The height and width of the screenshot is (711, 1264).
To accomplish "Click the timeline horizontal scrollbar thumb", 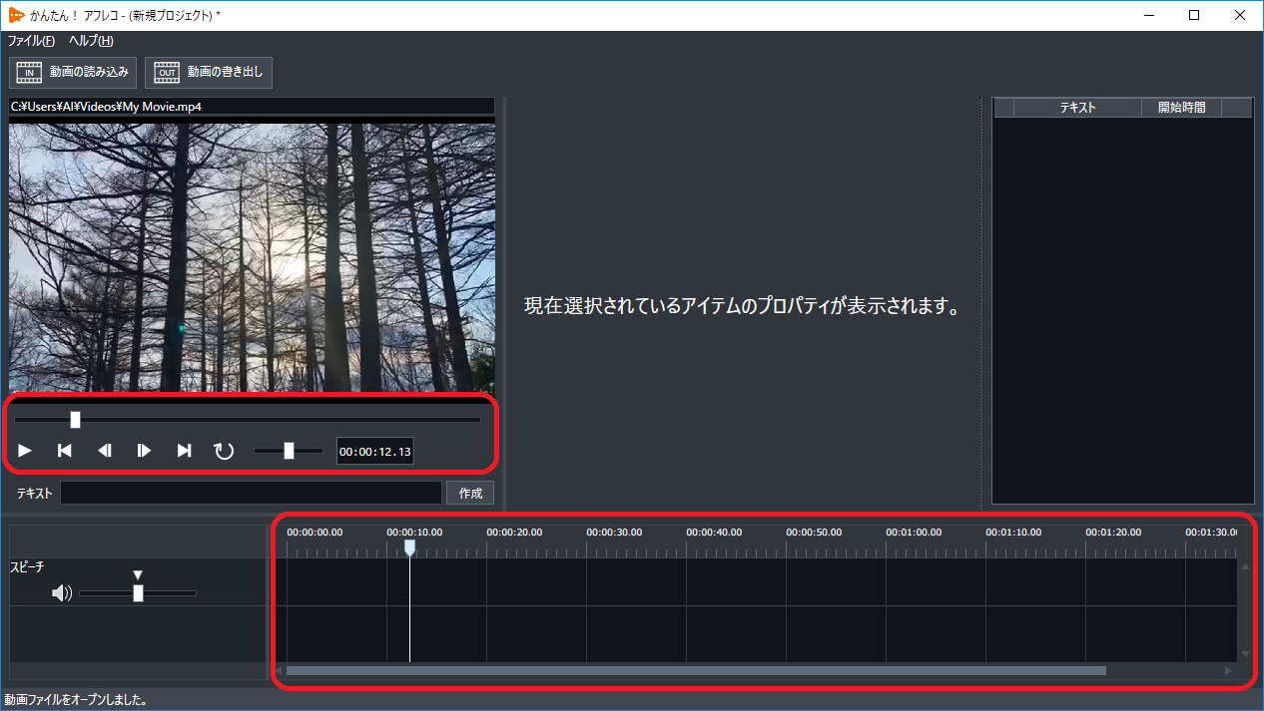I will [696, 670].
